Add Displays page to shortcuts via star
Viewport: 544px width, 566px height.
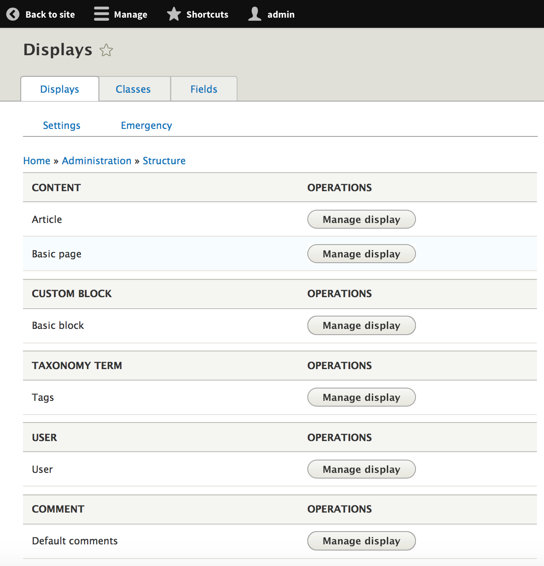click(106, 50)
